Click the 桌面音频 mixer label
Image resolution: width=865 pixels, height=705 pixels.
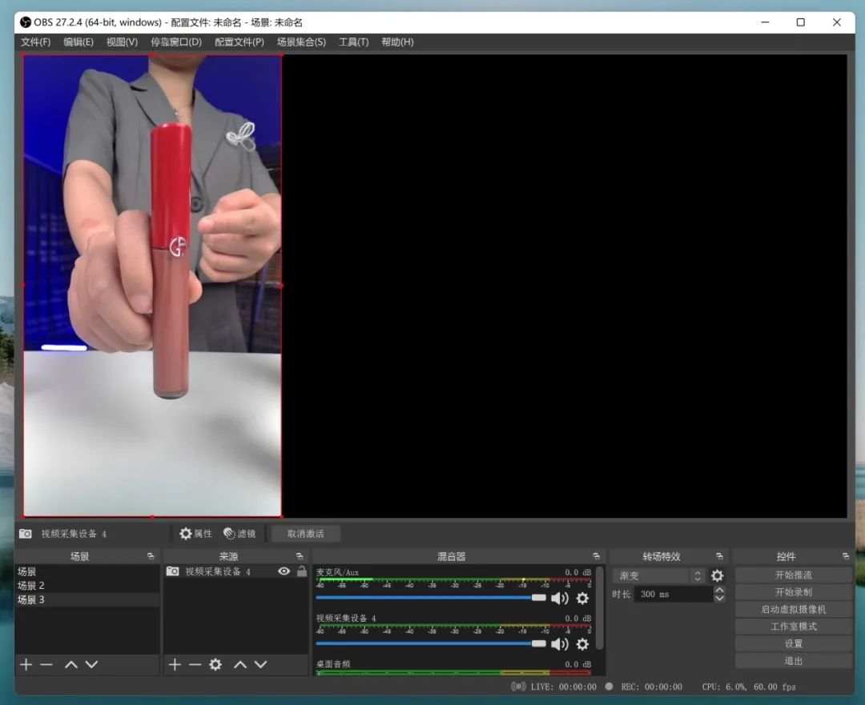click(333, 664)
